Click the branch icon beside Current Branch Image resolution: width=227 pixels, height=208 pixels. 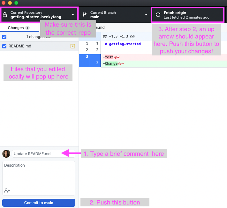click(x=85, y=15)
